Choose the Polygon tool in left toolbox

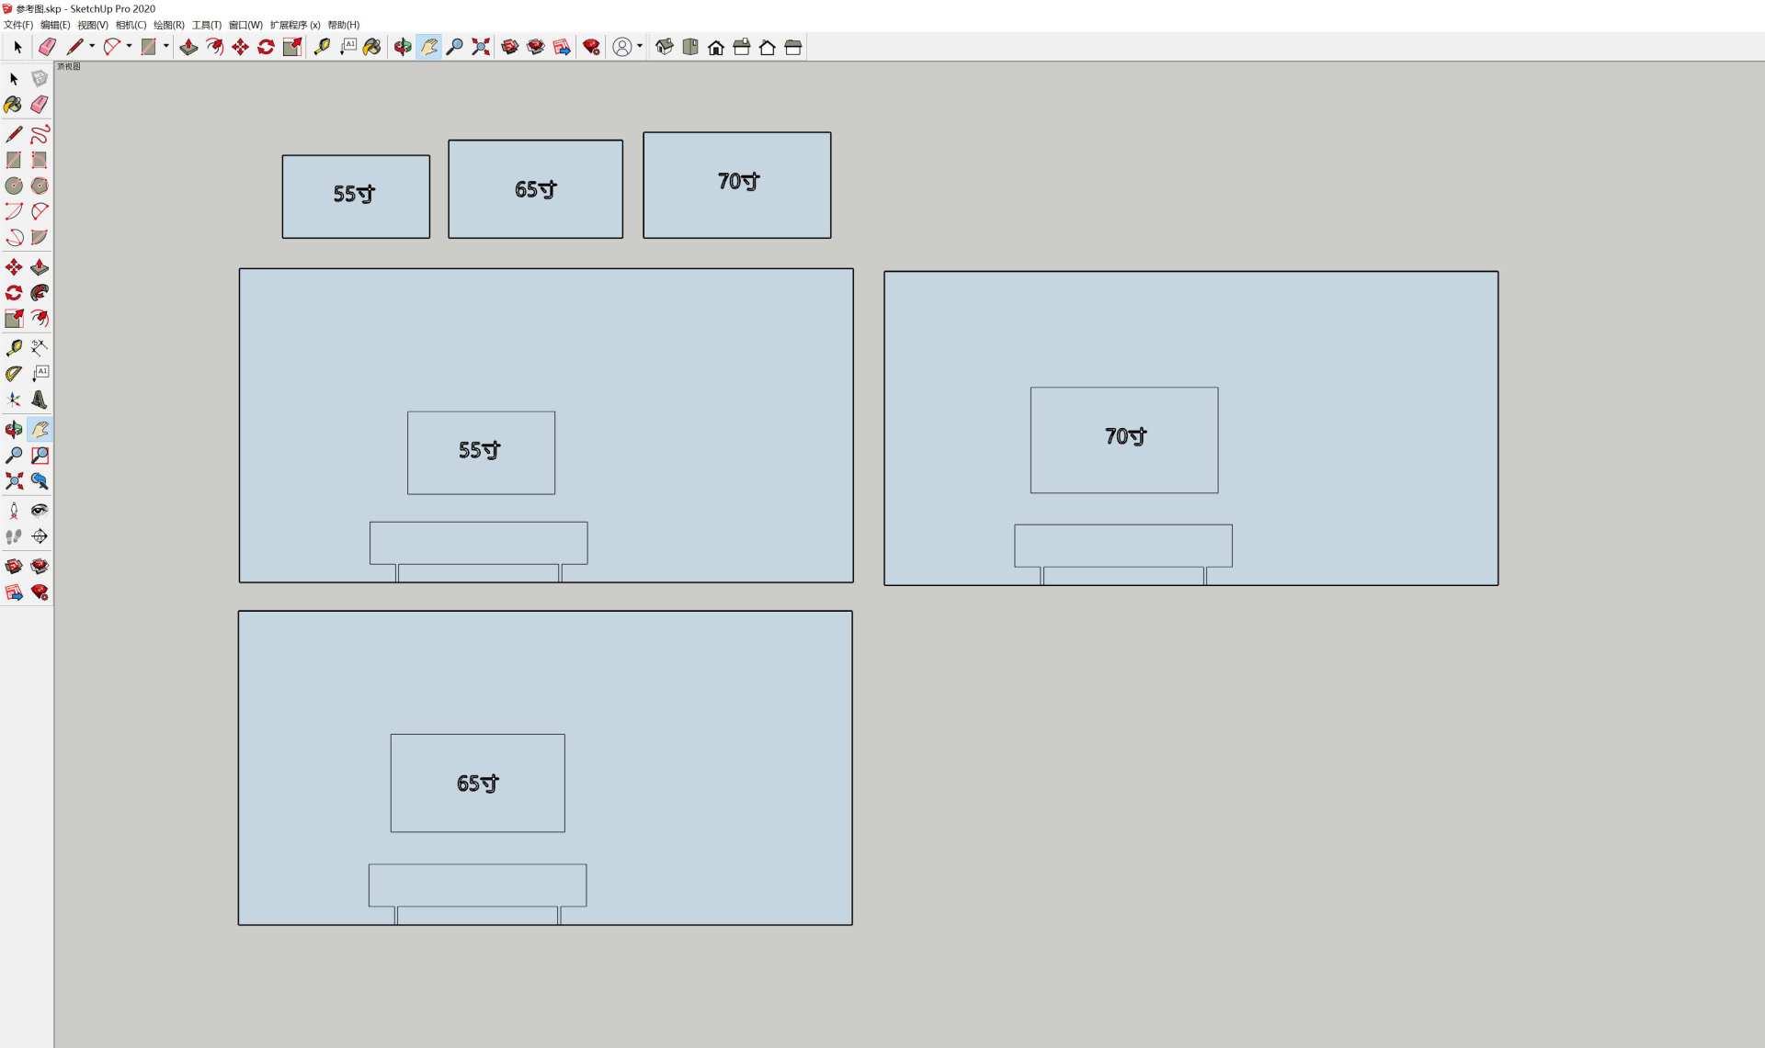pyautogui.click(x=40, y=186)
